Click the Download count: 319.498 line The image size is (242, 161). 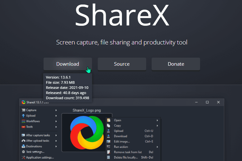67,98
